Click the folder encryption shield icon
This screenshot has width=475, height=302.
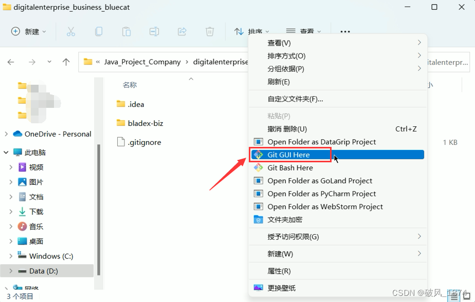pos(259,220)
